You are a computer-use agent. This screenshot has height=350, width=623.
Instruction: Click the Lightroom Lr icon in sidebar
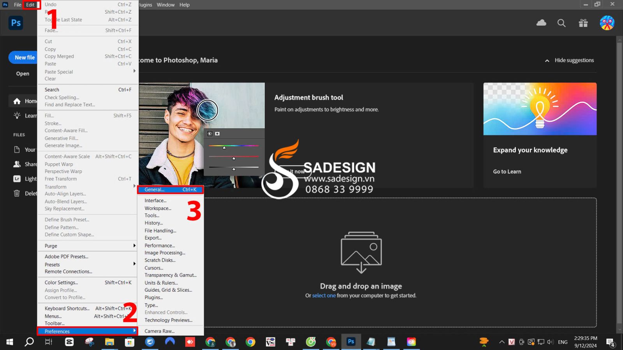(17, 179)
